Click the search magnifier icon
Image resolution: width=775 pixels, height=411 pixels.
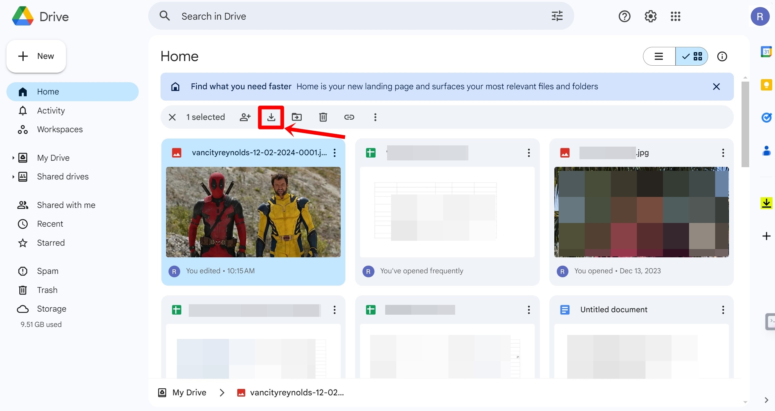[x=165, y=16]
